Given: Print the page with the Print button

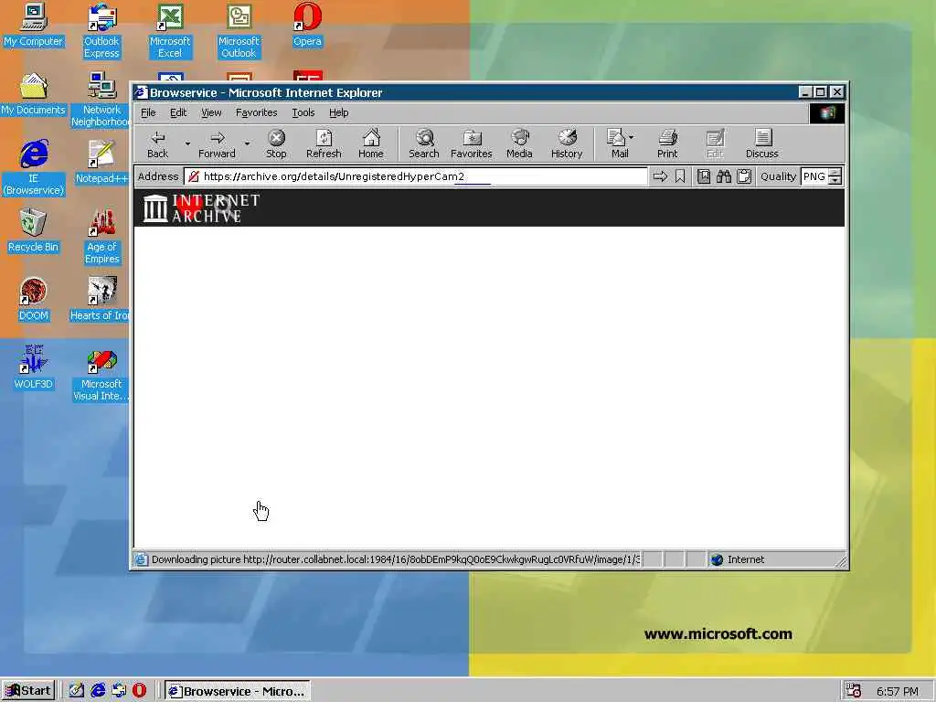Looking at the screenshot, I should [667, 144].
